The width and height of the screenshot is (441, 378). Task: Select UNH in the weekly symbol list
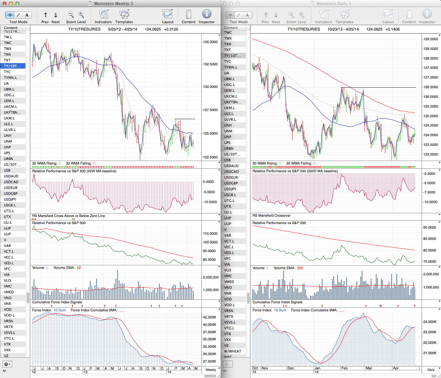(7, 136)
